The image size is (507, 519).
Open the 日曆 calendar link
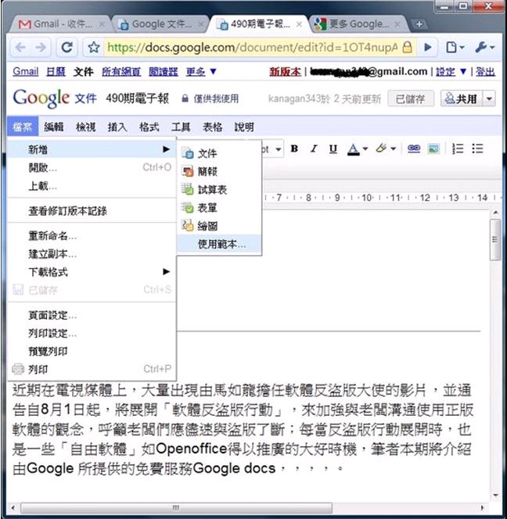pyautogui.click(x=56, y=71)
